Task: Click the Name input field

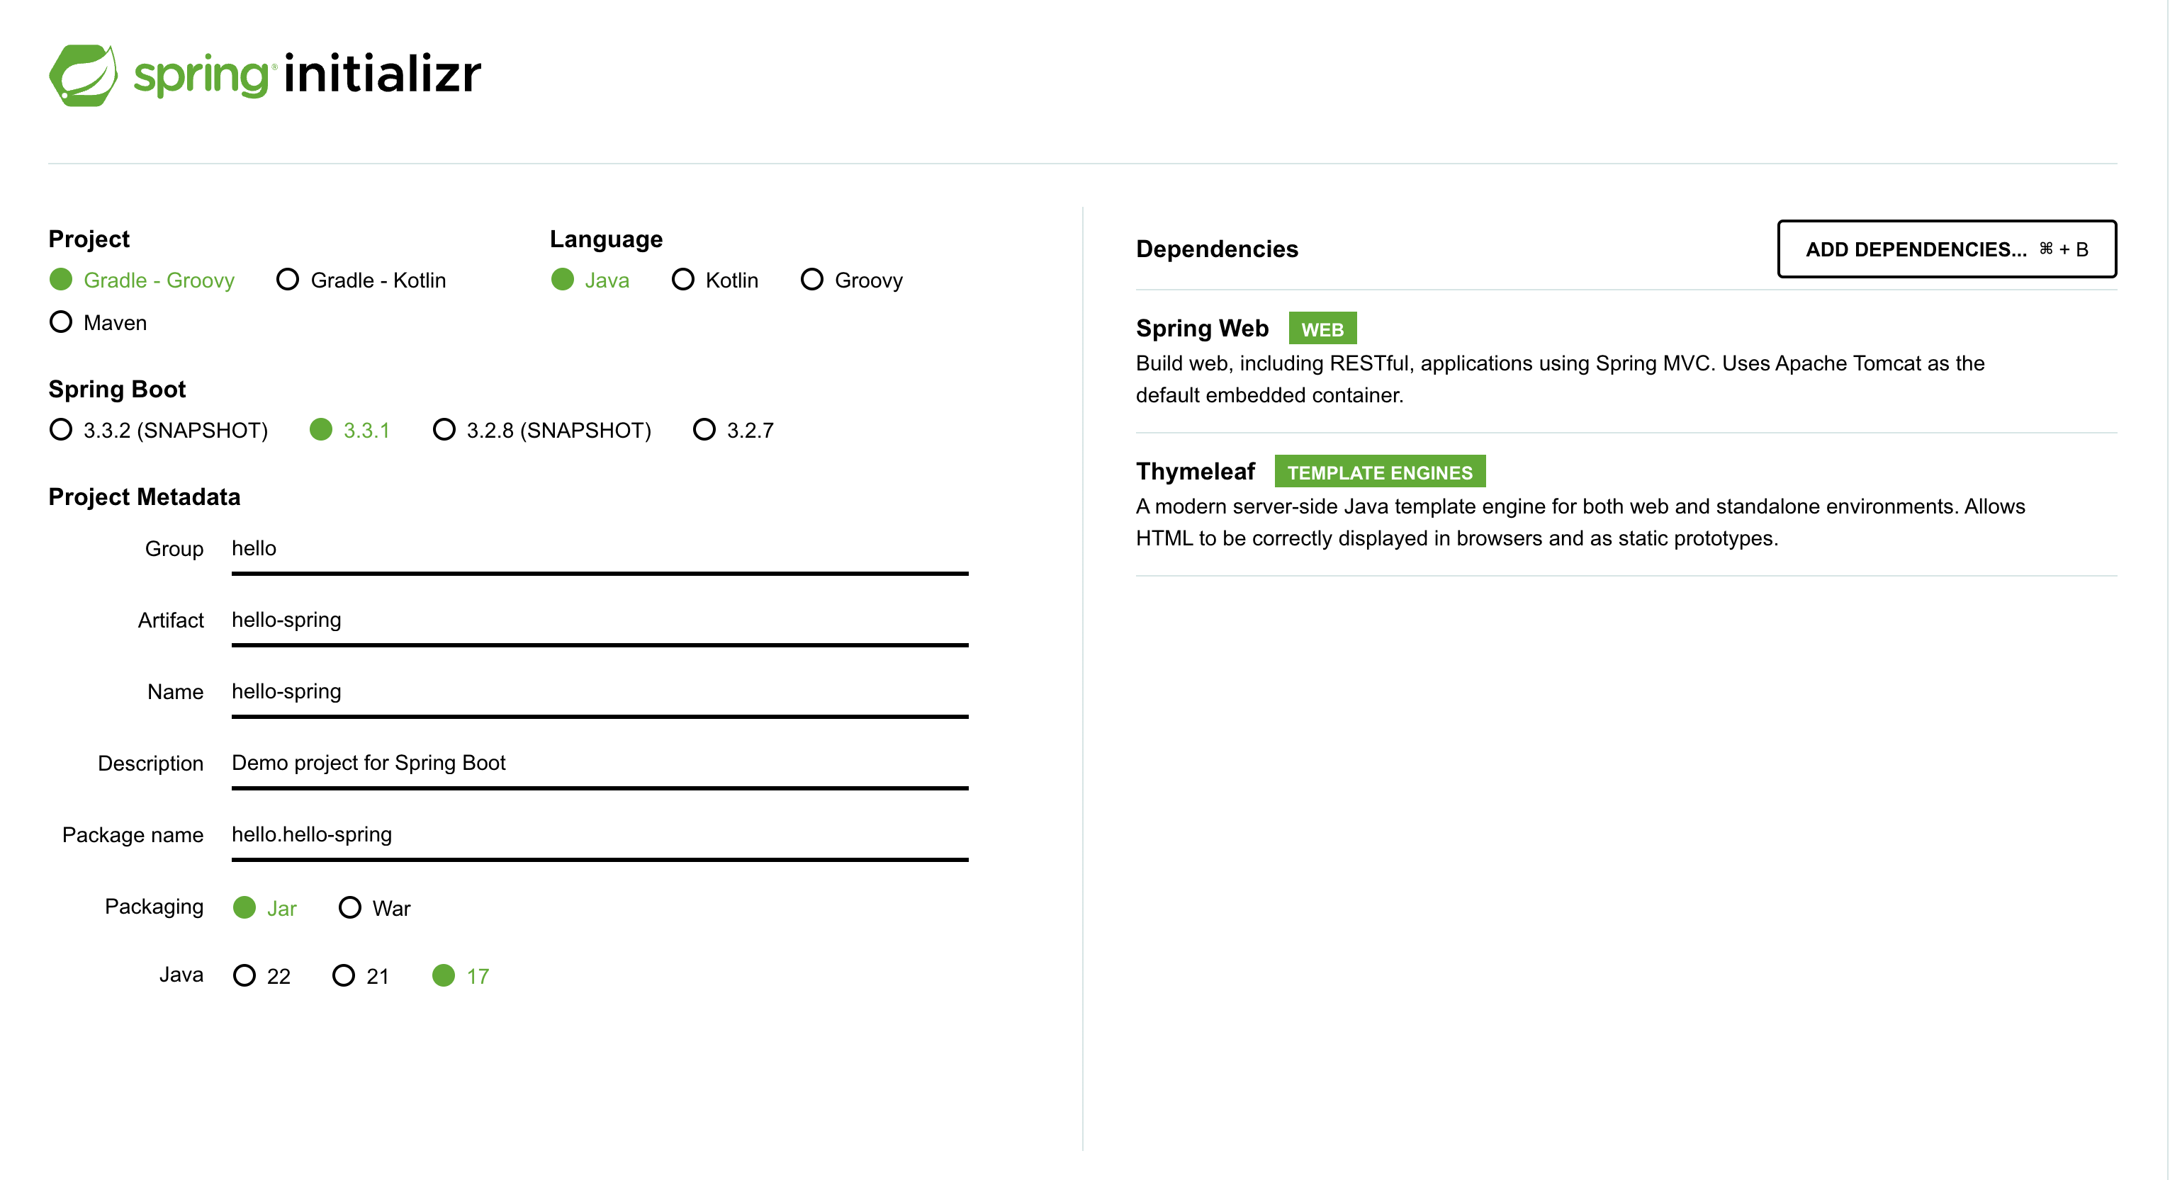Action: coord(600,693)
